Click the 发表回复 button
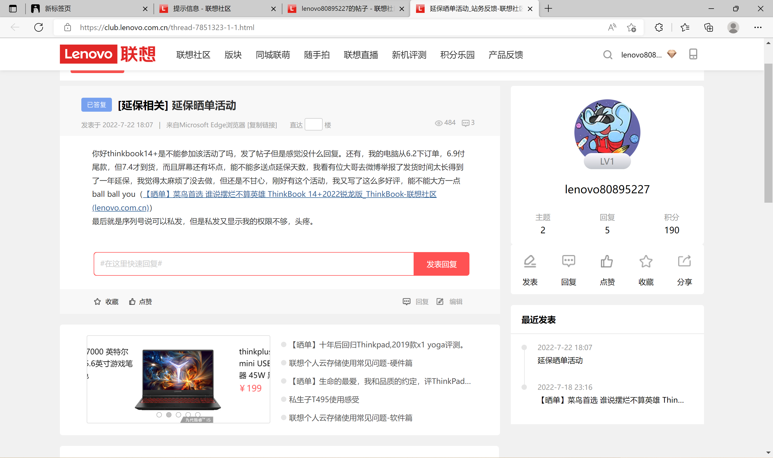 pos(442,264)
